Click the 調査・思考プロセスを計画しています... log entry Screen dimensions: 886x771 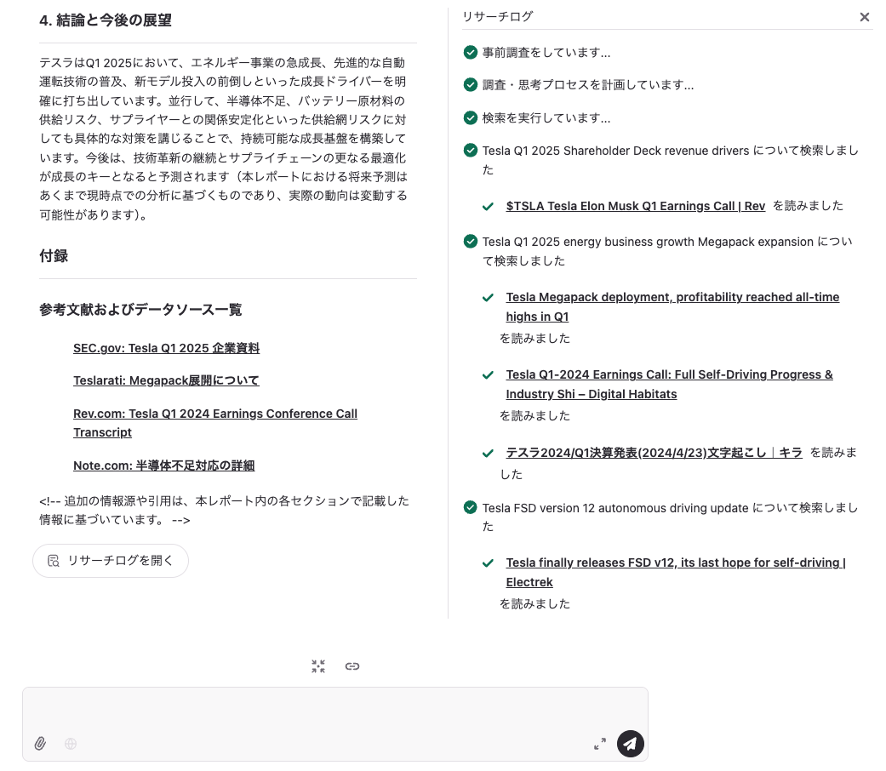tap(588, 85)
